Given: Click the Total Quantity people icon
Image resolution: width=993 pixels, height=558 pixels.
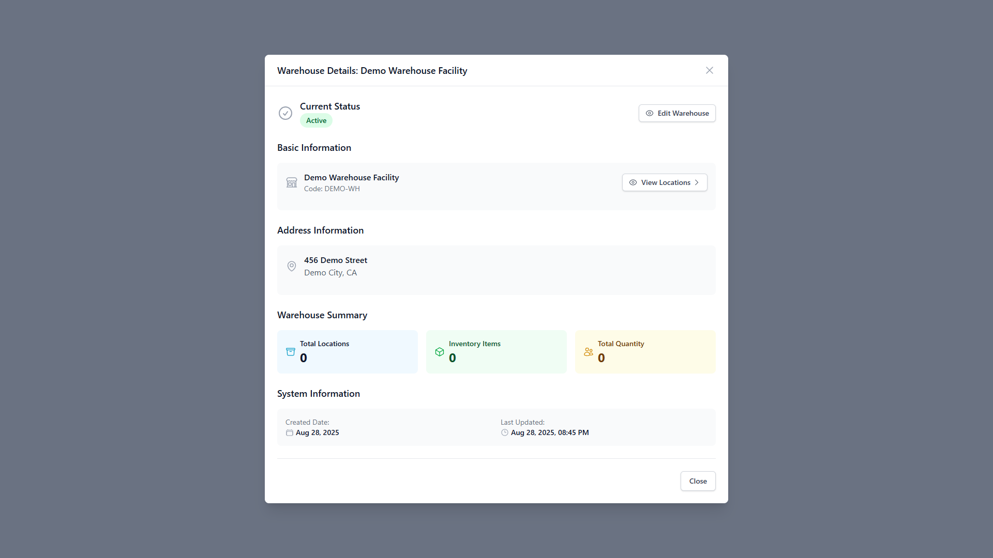Looking at the screenshot, I should pyautogui.click(x=589, y=352).
